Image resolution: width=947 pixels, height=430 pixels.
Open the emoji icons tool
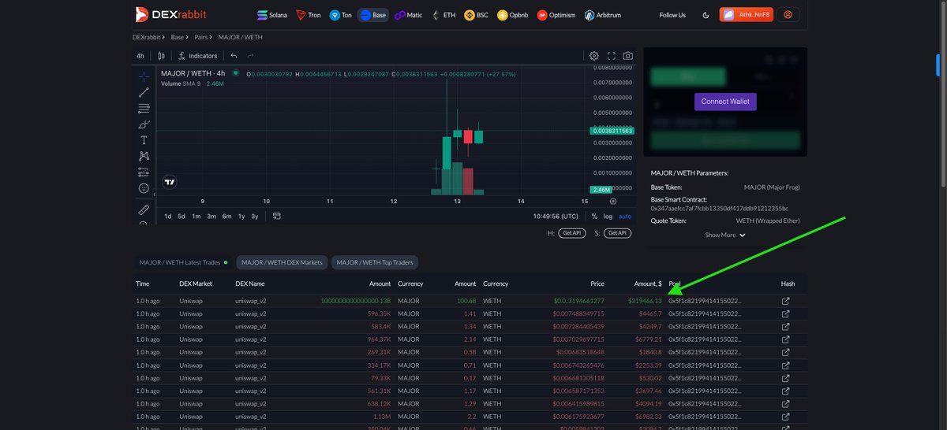pyautogui.click(x=144, y=188)
